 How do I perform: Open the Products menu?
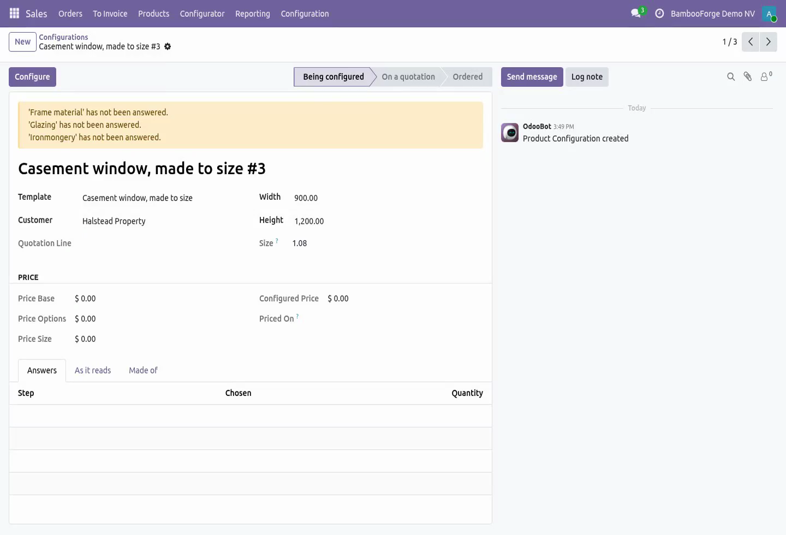coord(153,14)
